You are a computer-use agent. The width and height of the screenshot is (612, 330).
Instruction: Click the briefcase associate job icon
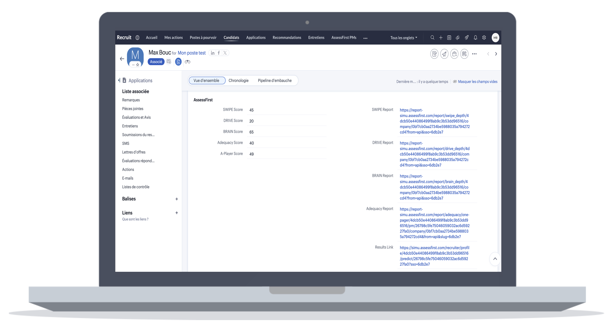[x=454, y=54]
